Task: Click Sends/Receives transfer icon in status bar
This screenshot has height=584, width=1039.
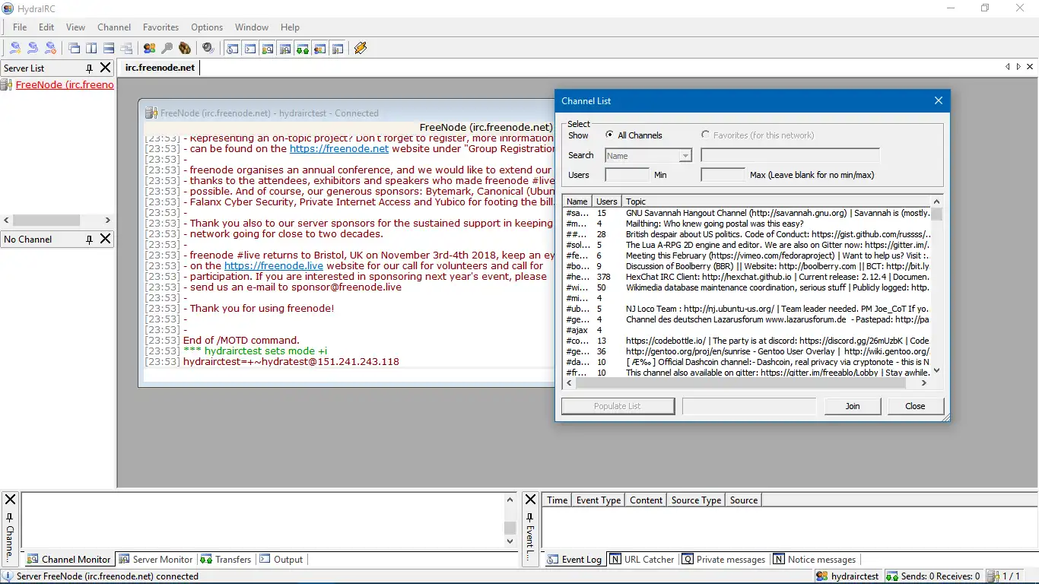Action: [x=893, y=576]
